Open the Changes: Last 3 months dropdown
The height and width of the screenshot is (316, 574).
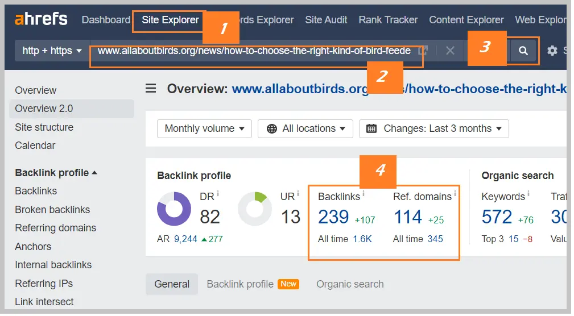point(434,129)
